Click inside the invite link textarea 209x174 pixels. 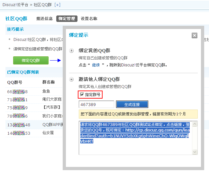(x=136, y=138)
